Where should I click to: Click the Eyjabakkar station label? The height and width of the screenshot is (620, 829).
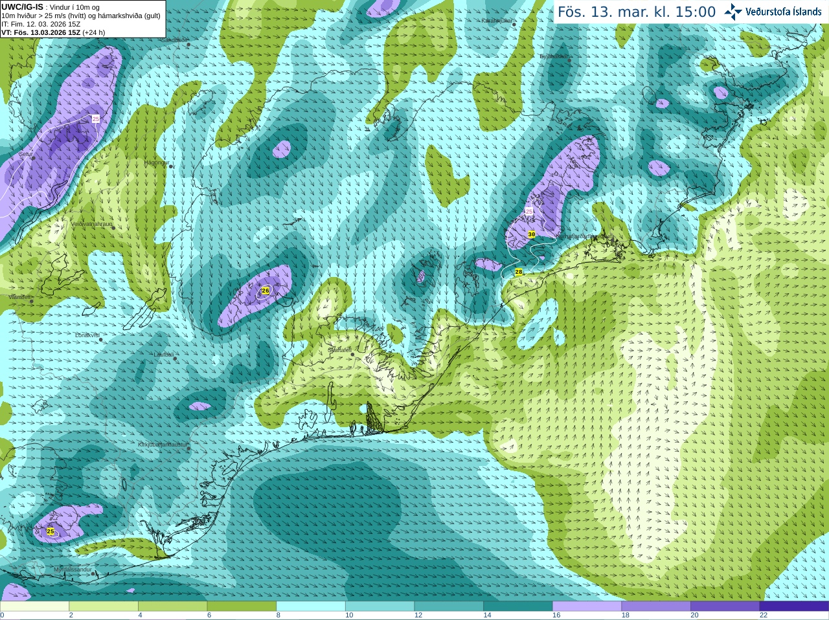554,56
